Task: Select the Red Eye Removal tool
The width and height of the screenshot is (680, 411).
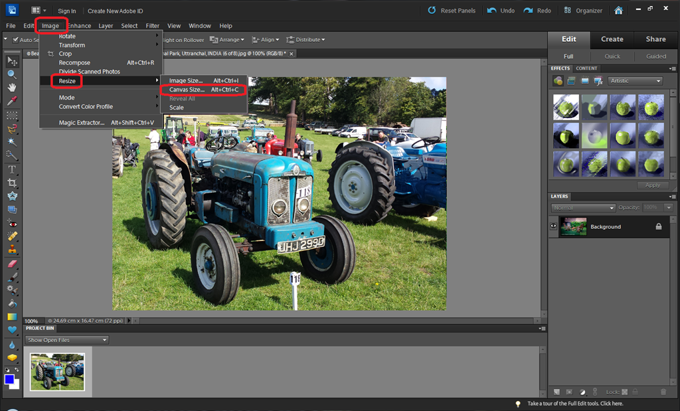Action: pyautogui.click(x=12, y=224)
